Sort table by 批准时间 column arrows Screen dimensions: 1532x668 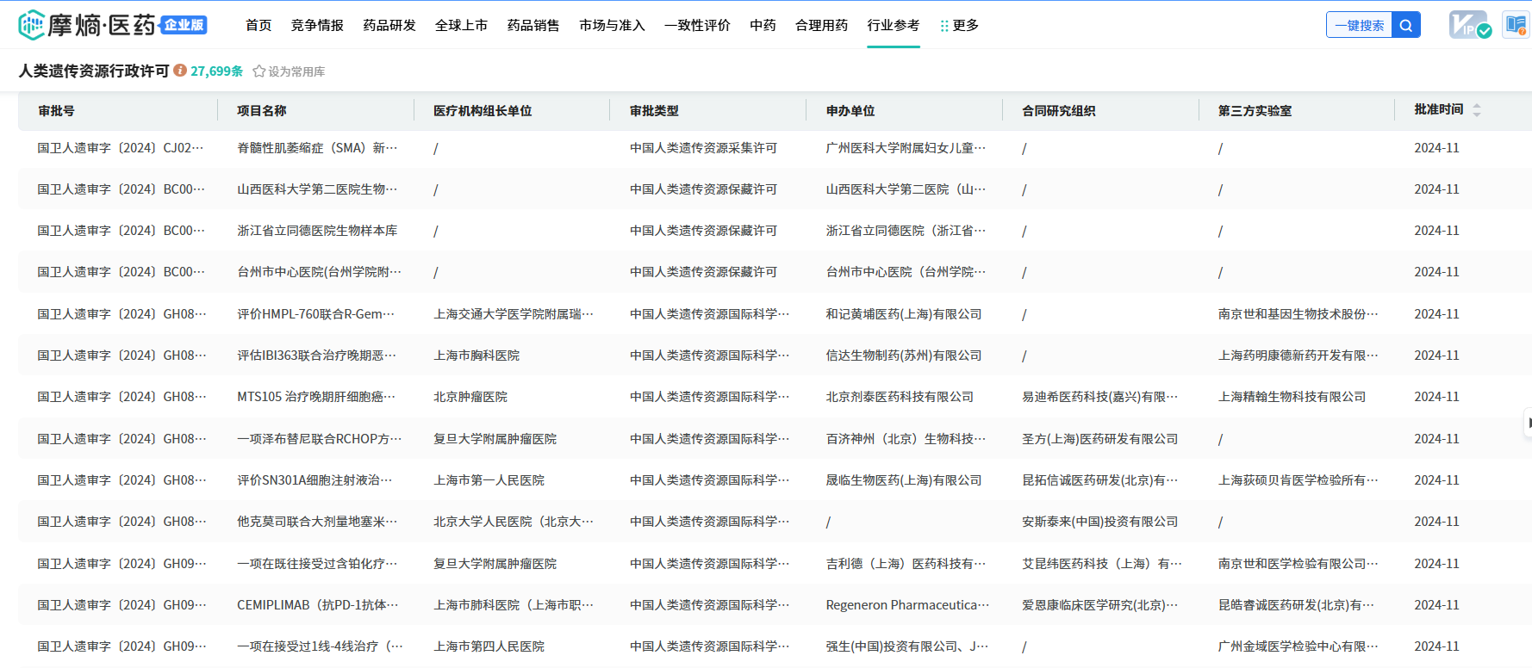1476,110
